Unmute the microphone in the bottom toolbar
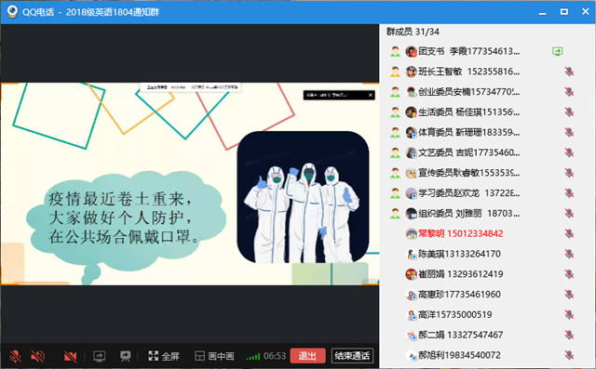Screen dimensions: 596x369 click(15, 356)
